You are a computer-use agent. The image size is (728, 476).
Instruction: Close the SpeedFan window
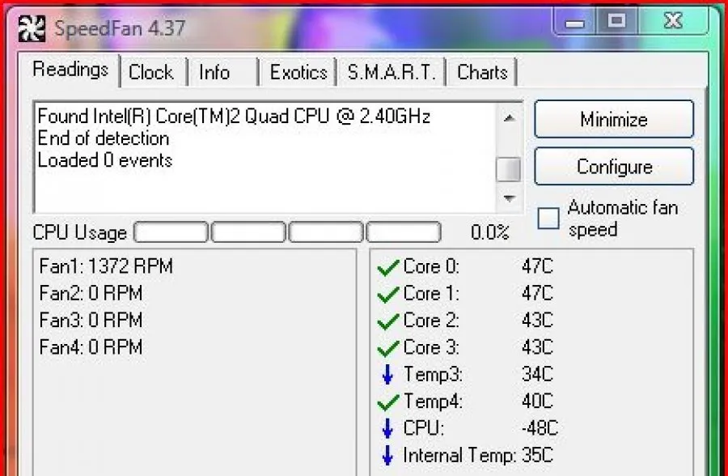tap(673, 21)
